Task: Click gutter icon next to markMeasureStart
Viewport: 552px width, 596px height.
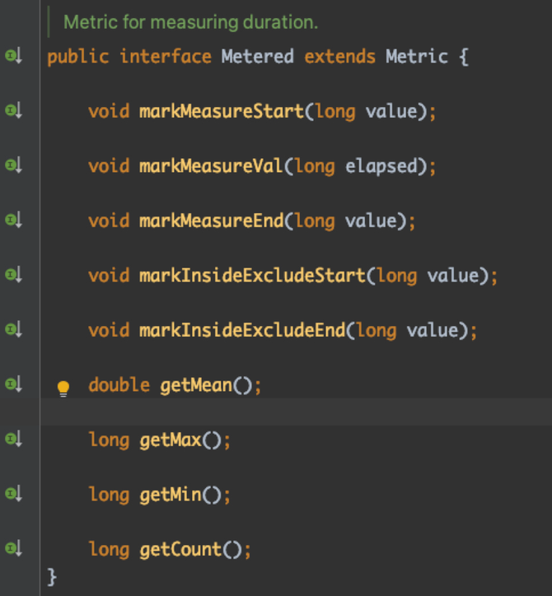Action: pos(13,110)
